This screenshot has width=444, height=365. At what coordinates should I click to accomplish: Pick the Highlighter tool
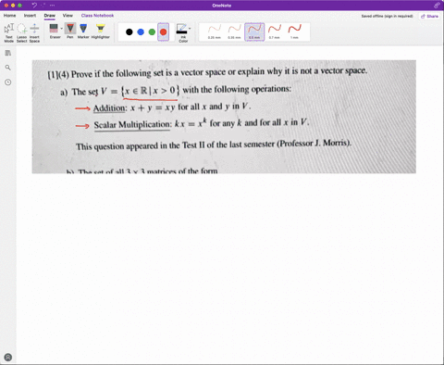(x=101, y=31)
